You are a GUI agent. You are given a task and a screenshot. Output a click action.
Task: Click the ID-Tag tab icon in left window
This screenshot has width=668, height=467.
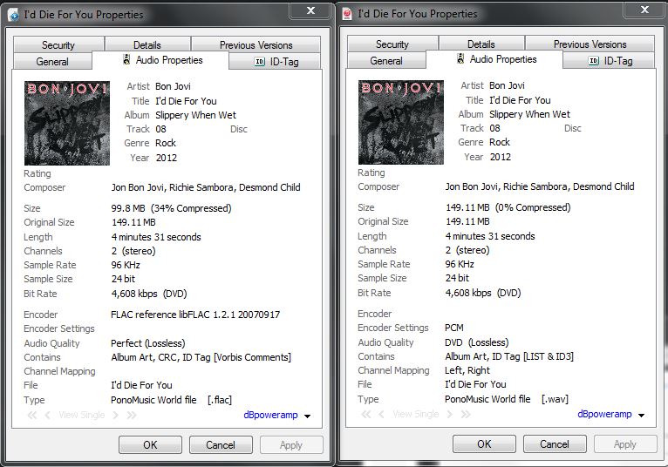[260, 62]
